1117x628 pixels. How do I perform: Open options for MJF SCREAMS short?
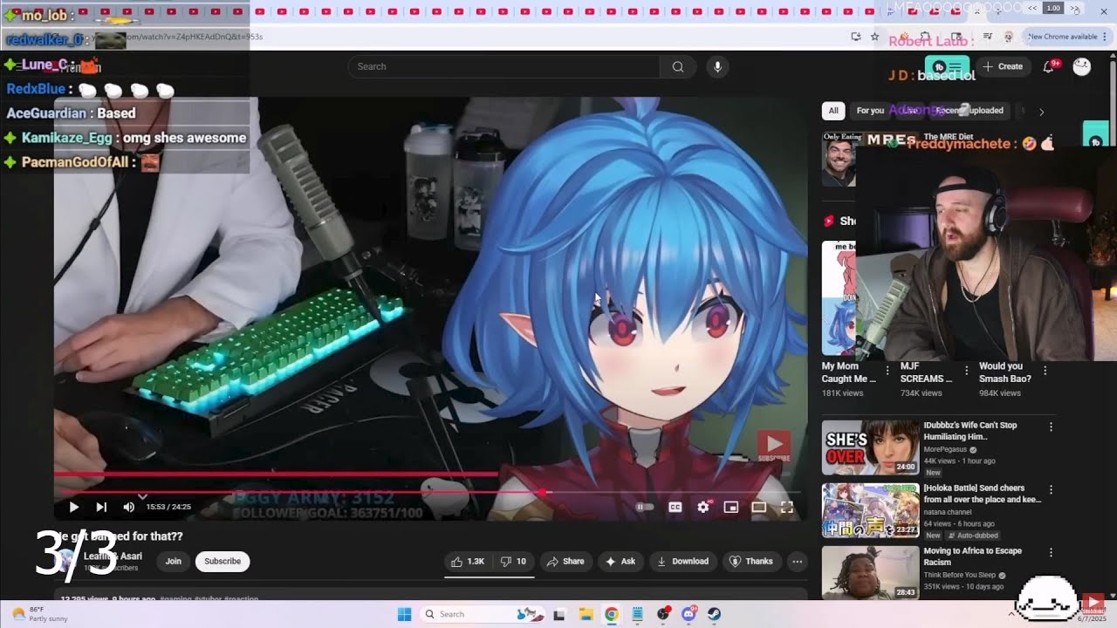(966, 371)
